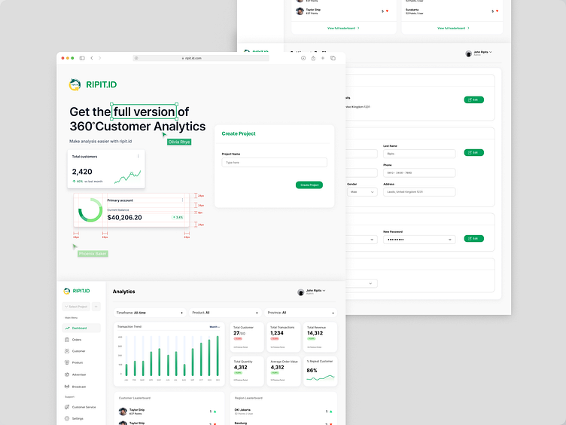
Task: Open Orders from the sidebar menu
Action: click(77, 340)
